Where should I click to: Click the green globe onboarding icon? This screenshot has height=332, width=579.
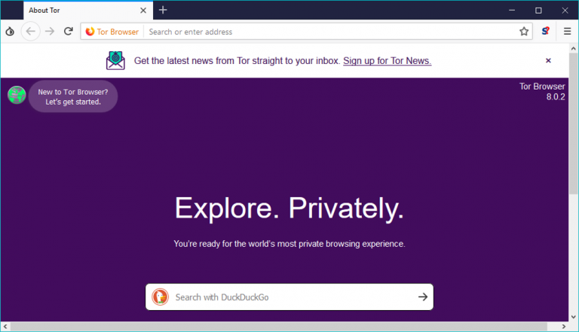coord(17,95)
